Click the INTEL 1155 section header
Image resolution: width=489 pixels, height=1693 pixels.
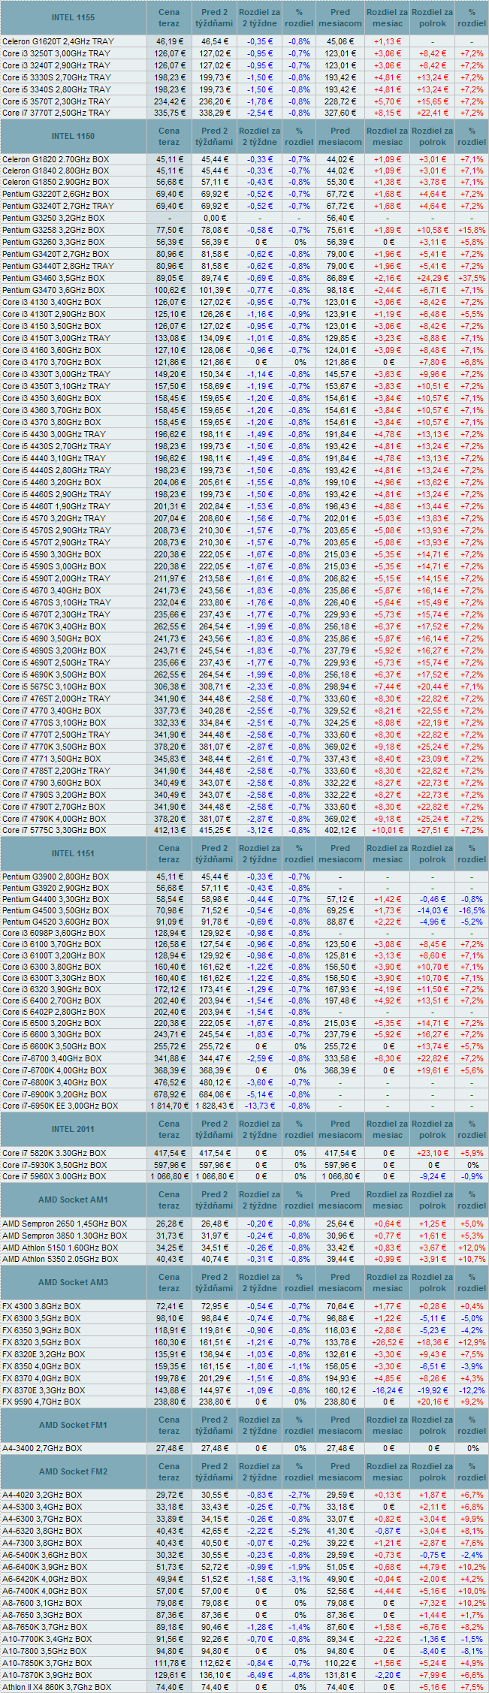[x=74, y=17]
